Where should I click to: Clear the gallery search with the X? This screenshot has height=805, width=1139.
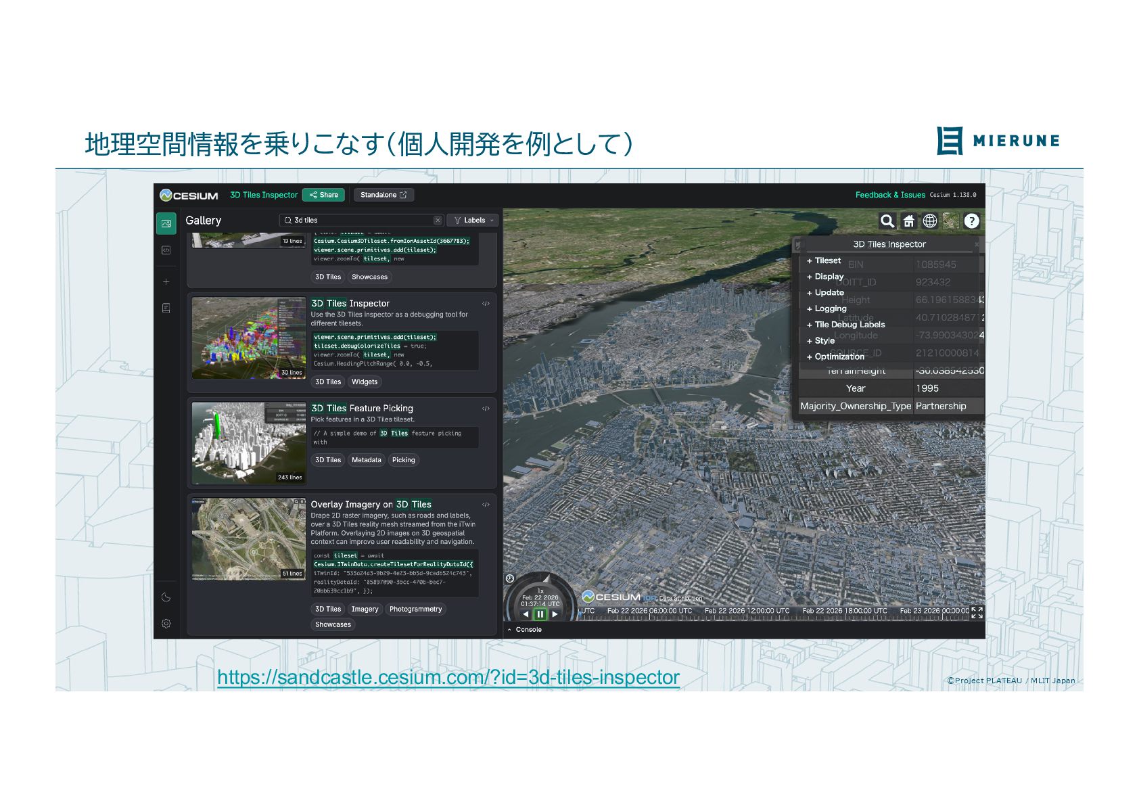(x=438, y=221)
